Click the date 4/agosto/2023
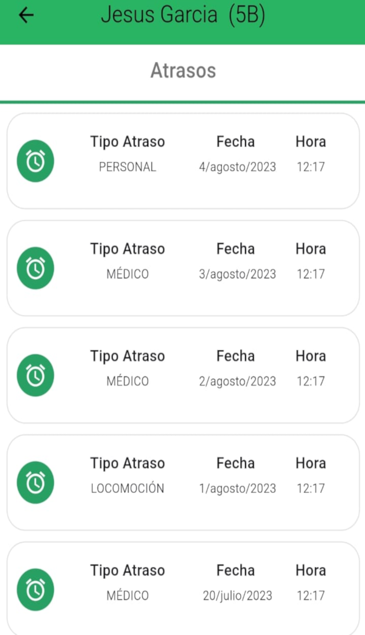 [x=237, y=167]
